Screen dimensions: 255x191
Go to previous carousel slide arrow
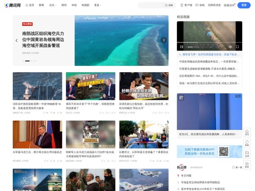[17, 40]
